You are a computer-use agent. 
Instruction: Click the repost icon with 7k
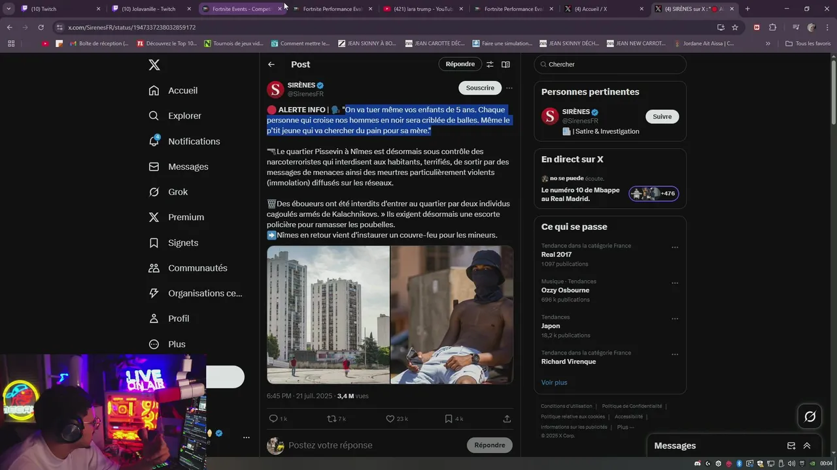(x=336, y=418)
